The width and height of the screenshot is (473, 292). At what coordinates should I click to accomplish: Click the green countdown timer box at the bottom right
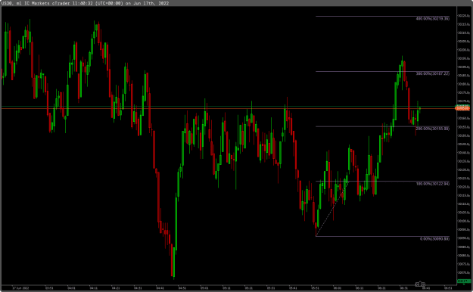click(x=463, y=281)
